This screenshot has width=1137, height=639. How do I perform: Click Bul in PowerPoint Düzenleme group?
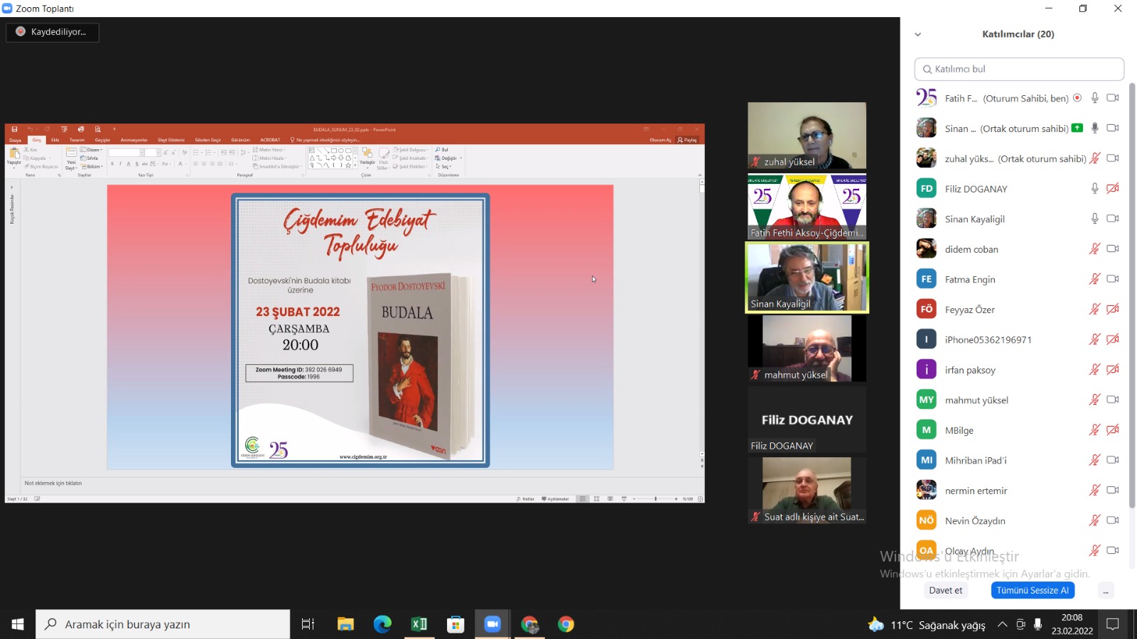click(442, 150)
